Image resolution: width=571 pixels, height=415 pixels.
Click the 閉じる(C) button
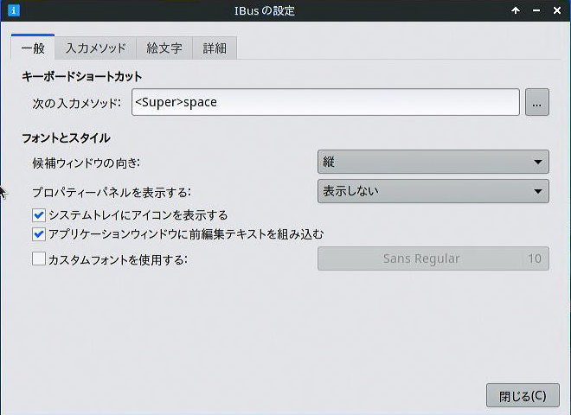(523, 395)
